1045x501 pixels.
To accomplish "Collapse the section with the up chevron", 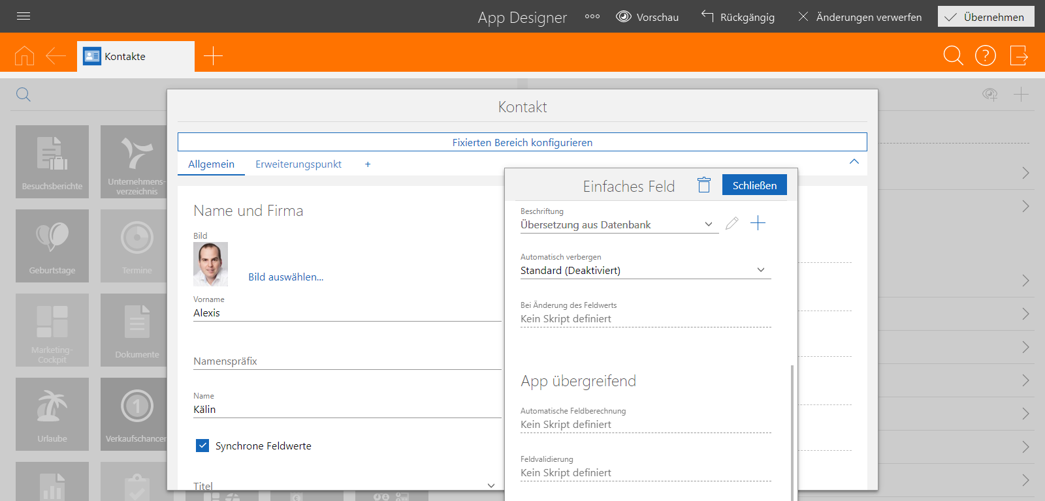I will coord(854,162).
